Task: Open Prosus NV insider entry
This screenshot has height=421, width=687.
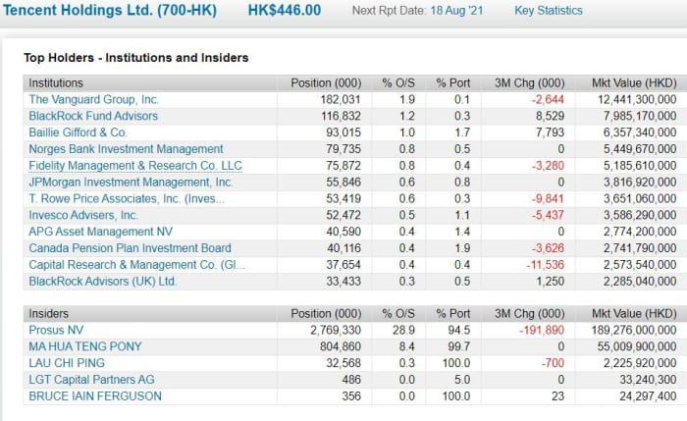Action: (56, 331)
